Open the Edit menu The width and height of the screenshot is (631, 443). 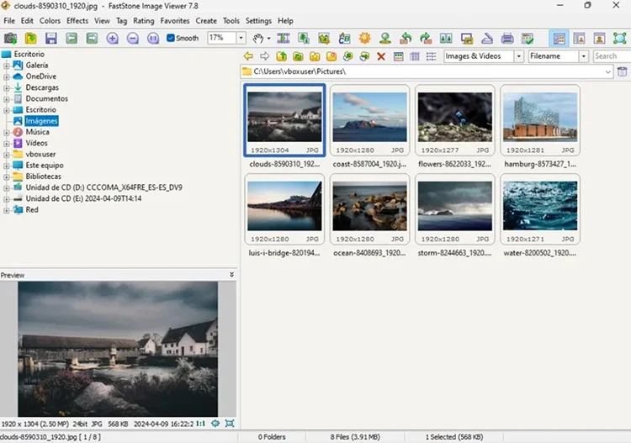coord(27,20)
